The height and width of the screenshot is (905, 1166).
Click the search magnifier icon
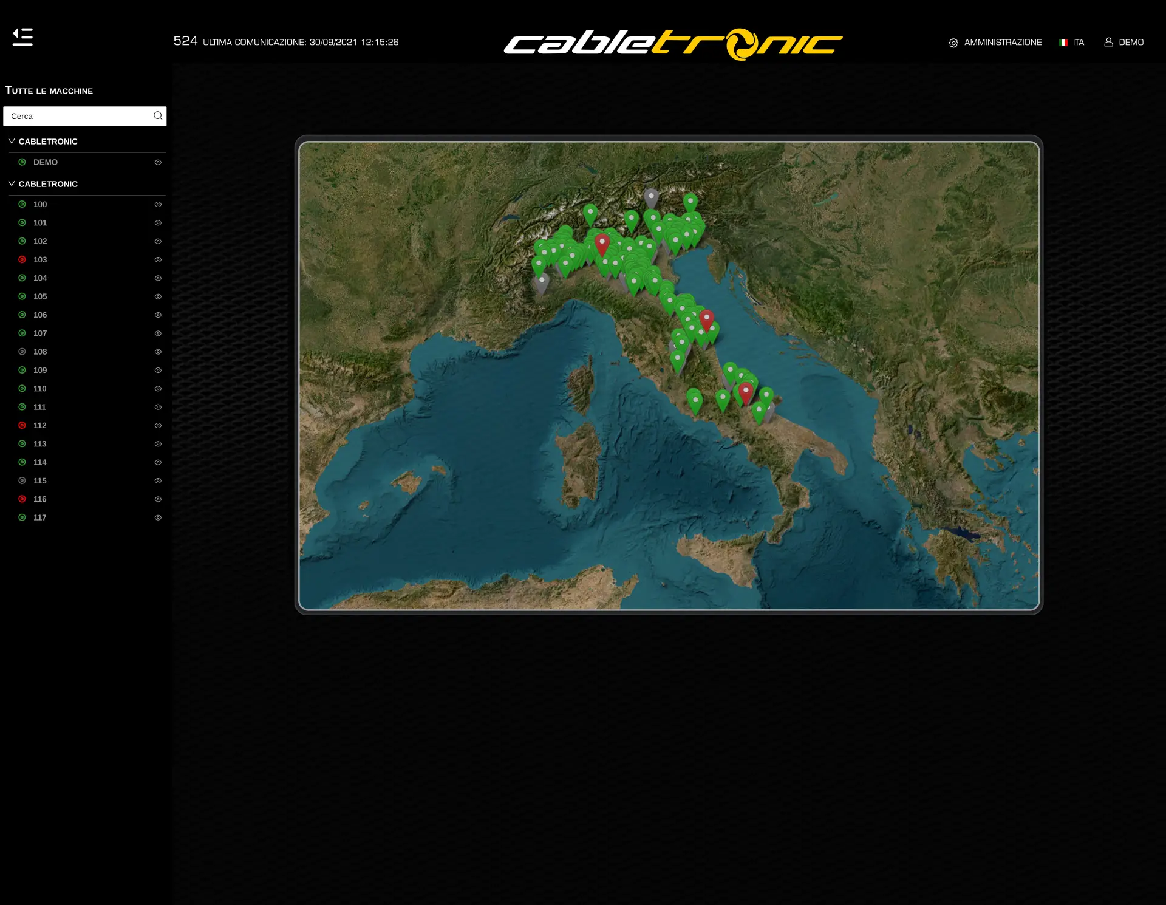(158, 116)
